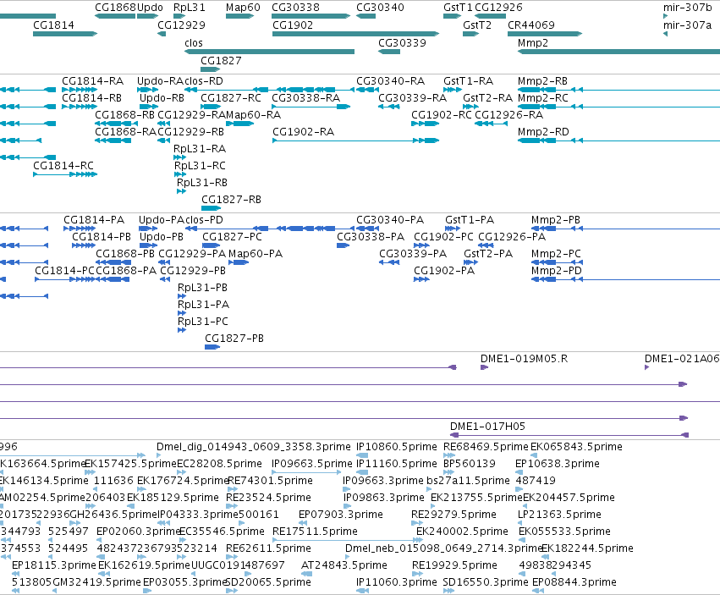The image size is (720, 595).
Task: Select the CG1827-RC transcript
Action: coord(211,107)
